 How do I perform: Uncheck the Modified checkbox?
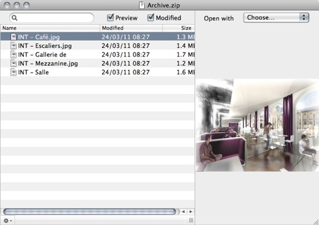(151, 18)
